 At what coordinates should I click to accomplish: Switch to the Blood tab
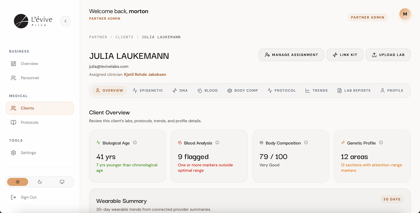[207, 91]
